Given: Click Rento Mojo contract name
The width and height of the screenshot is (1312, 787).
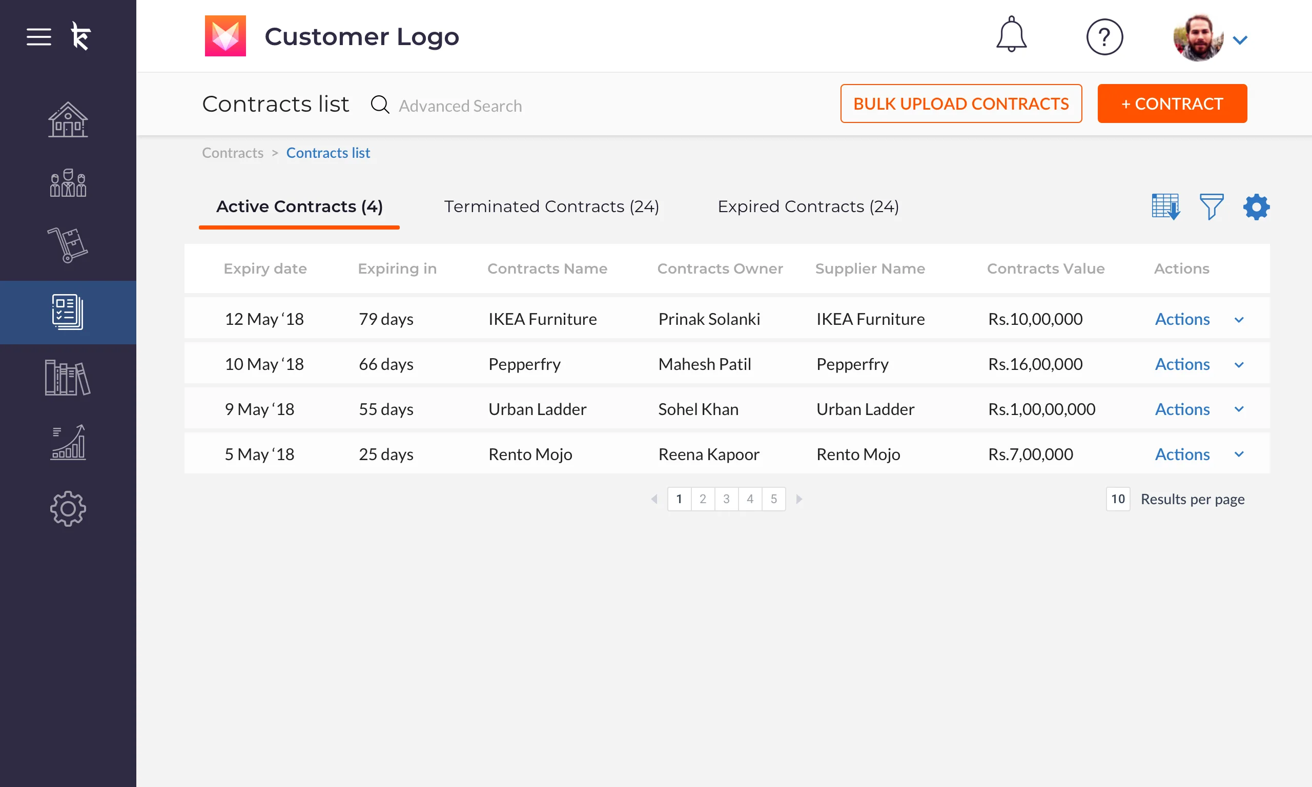Looking at the screenshot, I should click(x=530, y=454).
